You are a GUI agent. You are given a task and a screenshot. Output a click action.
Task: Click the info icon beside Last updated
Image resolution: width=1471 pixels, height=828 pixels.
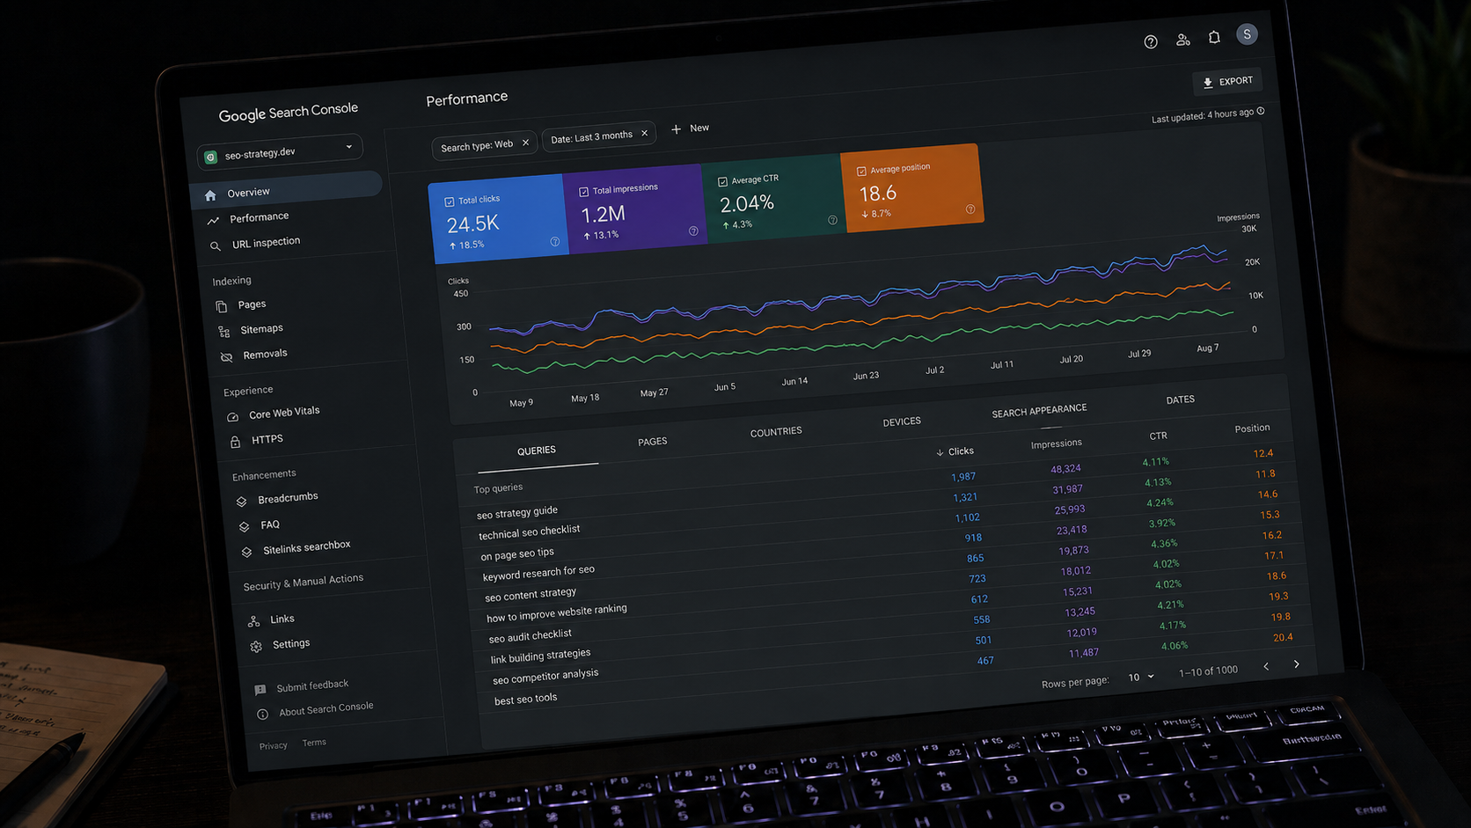point(1261,111)
